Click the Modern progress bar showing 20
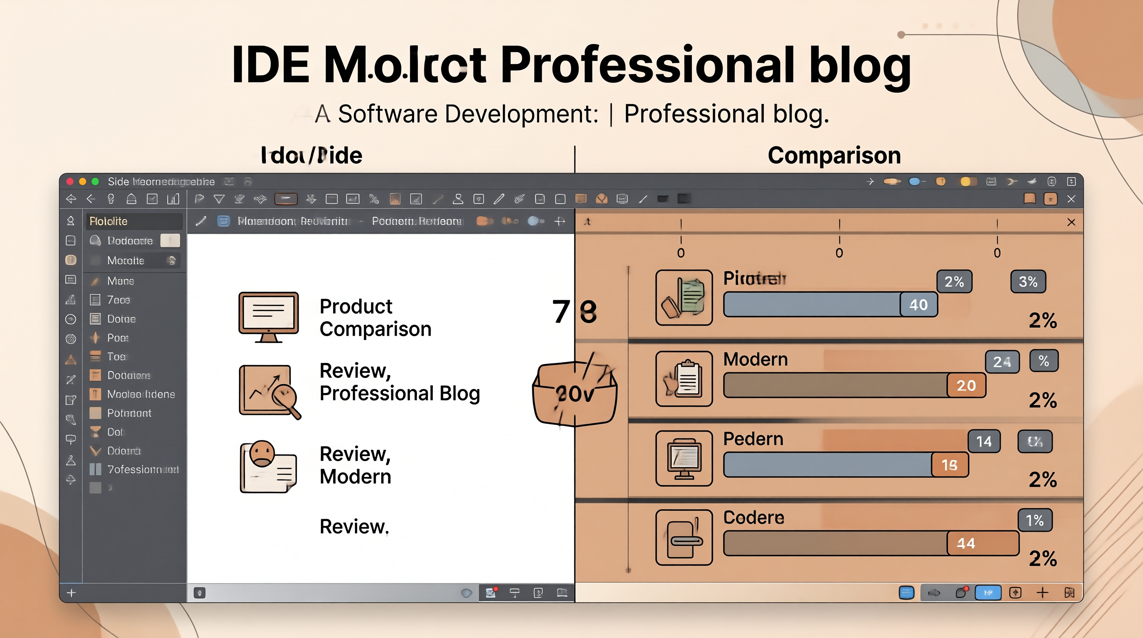Viewport: 1143px width, 638px height. click(855, 385)
